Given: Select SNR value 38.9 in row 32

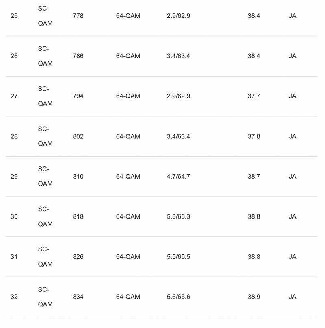Looking at the screenshot, I should [254, 297].
